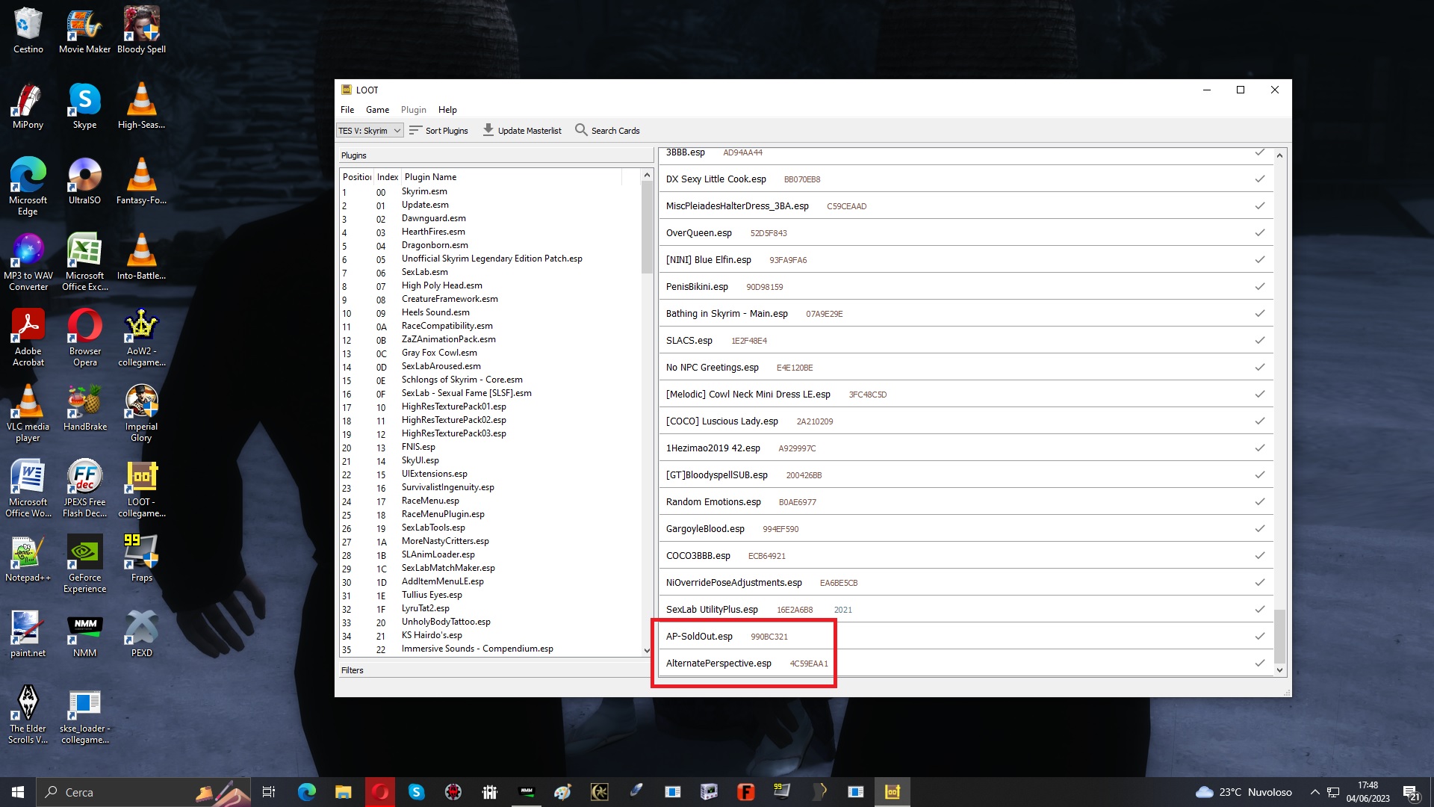Switch to the Plugins panel tab
This screenshot has height=807, width=1434.
[x=496, y=155]
